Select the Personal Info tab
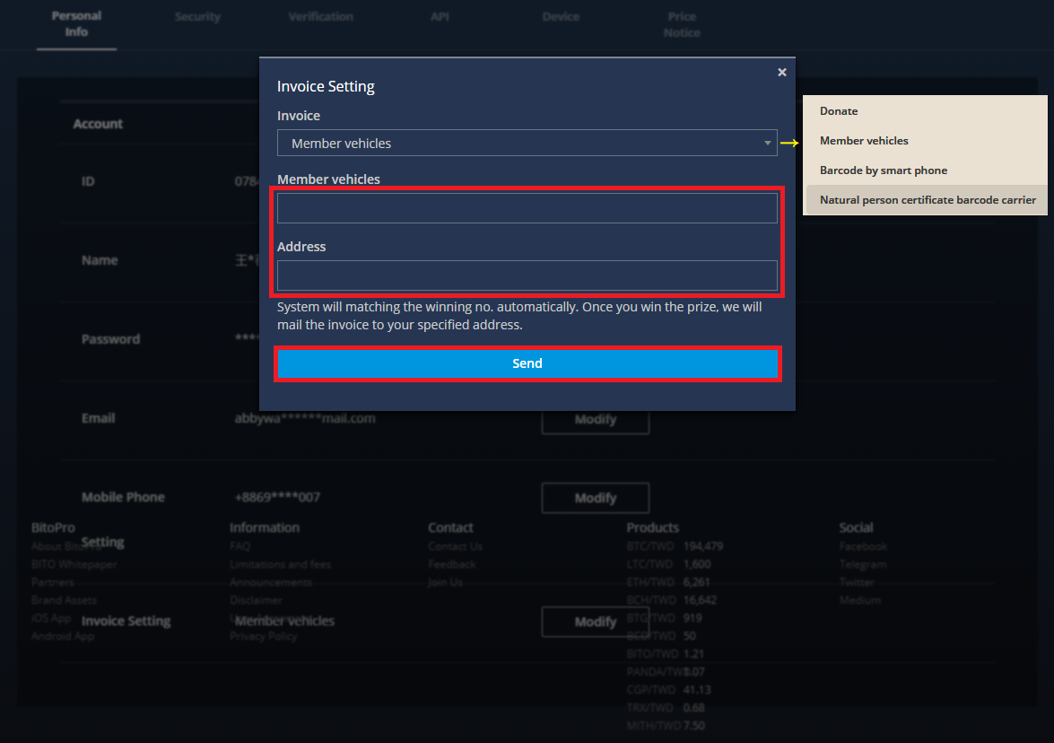The height and width of the screenshot is (743, 1054). tap(76, 23)
